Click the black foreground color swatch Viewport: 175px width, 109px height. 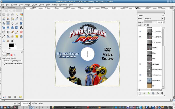pyautogui.click(x=11, y=45)
